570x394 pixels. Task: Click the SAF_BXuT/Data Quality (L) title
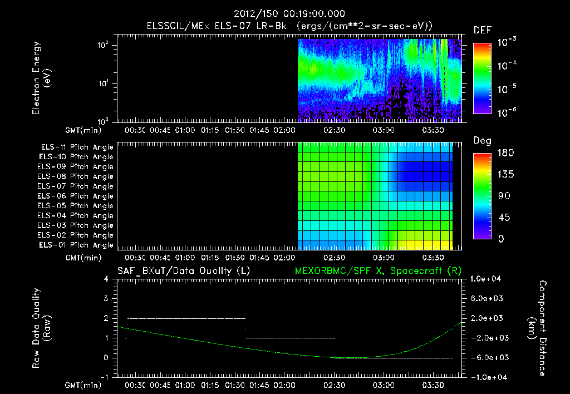coord(184,271)
